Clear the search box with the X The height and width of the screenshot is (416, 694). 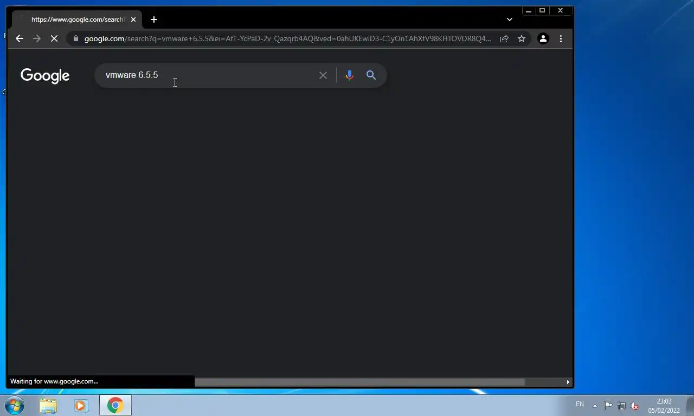coord(323,75)
